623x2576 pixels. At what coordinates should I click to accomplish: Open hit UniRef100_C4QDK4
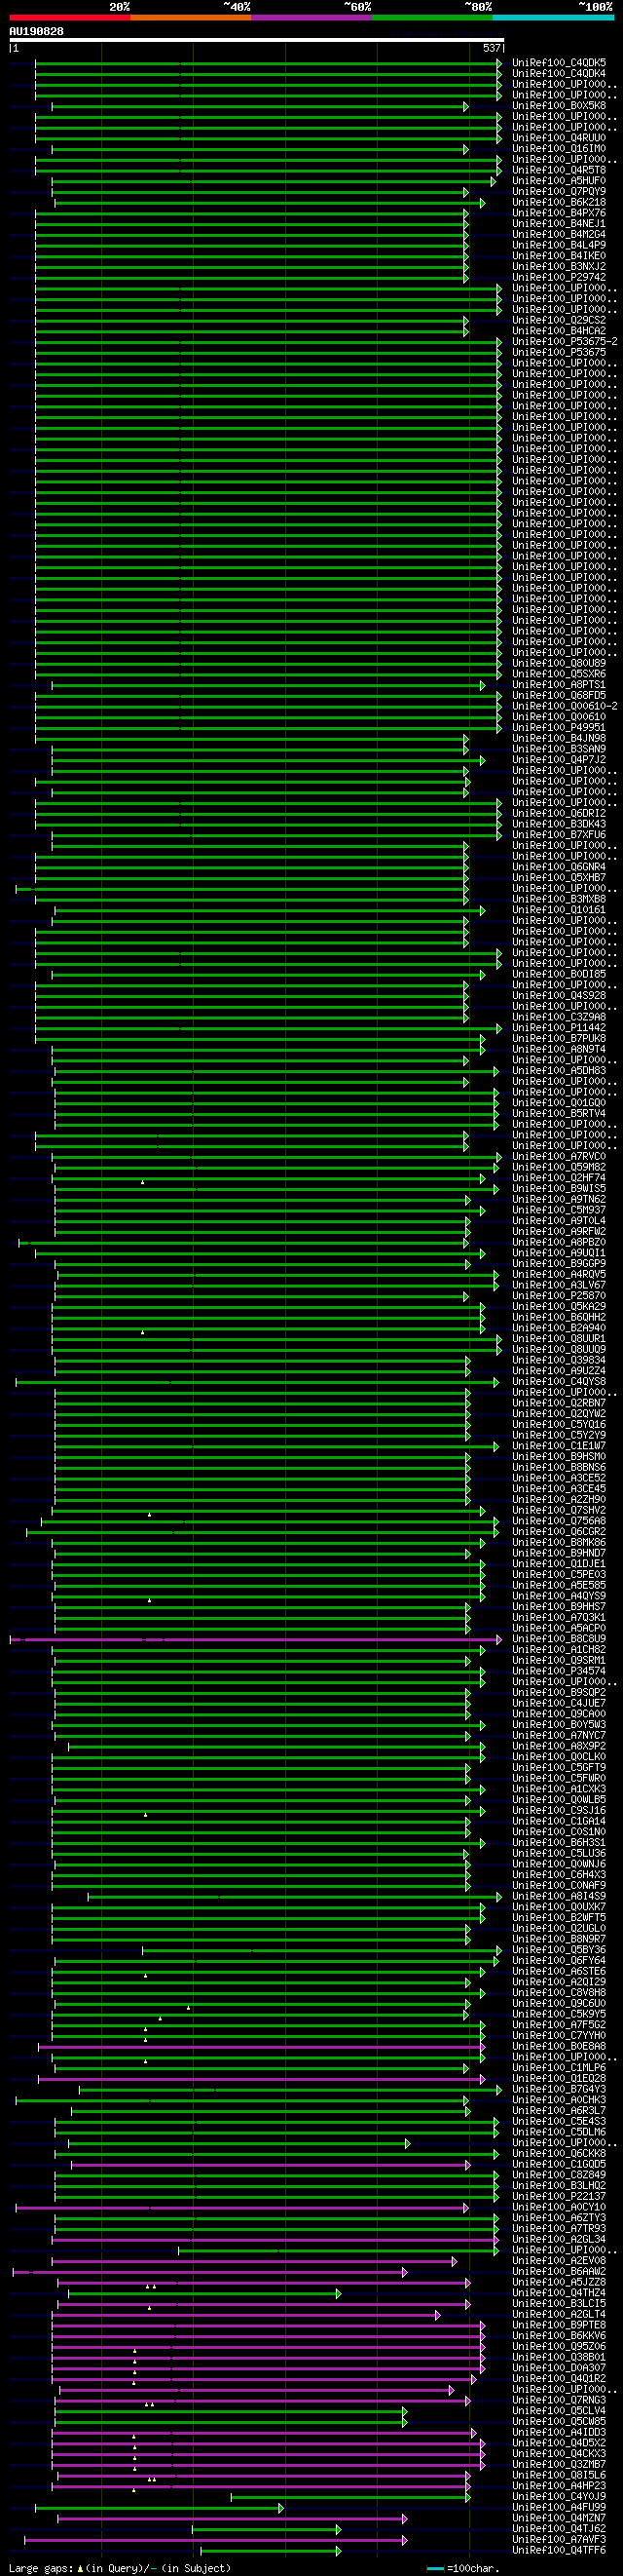[x=559, y=73]
